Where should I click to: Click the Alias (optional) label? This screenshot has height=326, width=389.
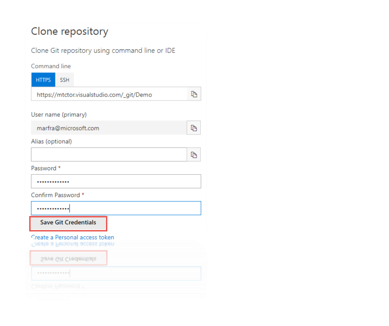point(51,141)
